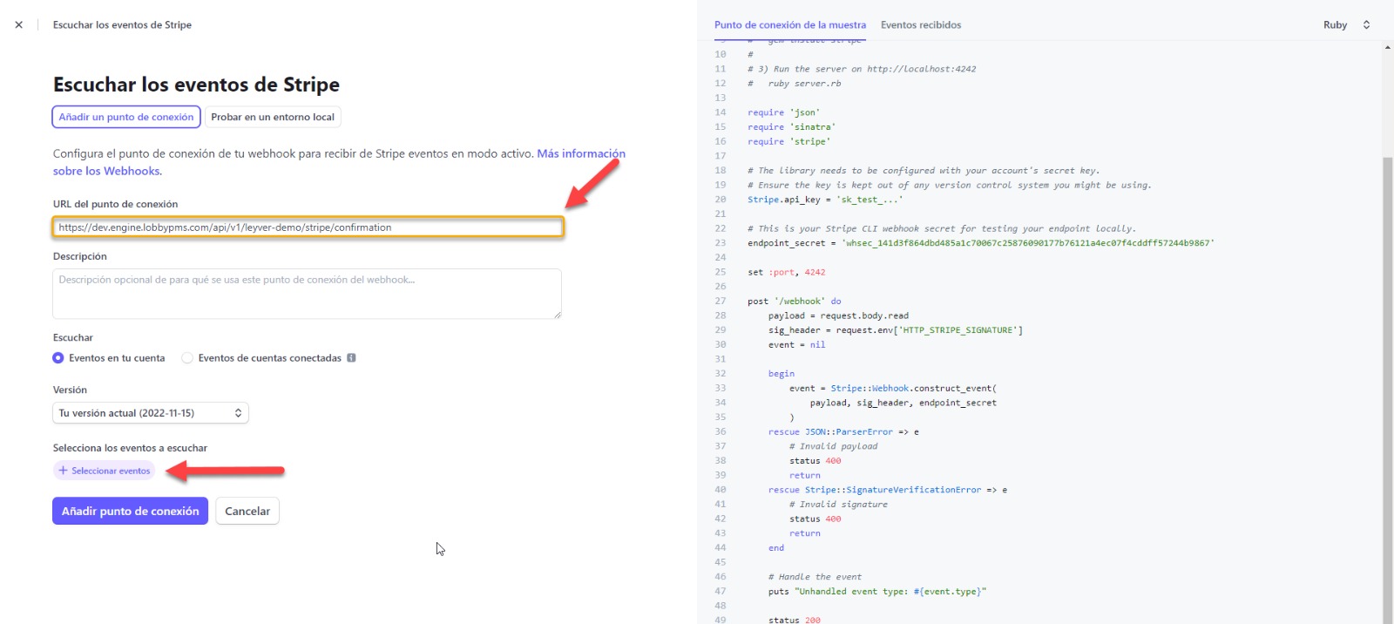Click 'rescue Stripe::SignatureVerificationError => e' line

888,490
